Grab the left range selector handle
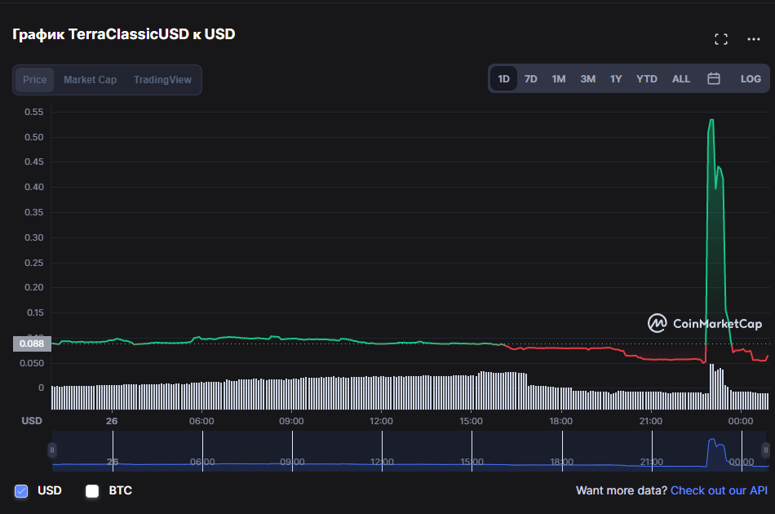The width and height of the screenshot is (775, 514). pos(52,450)
